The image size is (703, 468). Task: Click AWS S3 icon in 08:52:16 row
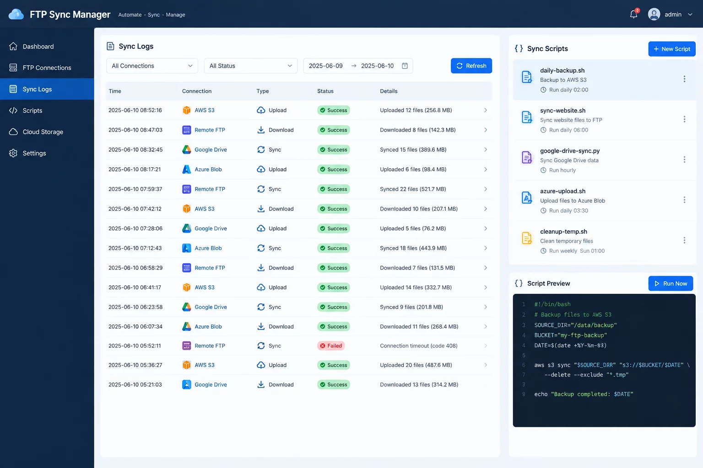click(187, 110)
